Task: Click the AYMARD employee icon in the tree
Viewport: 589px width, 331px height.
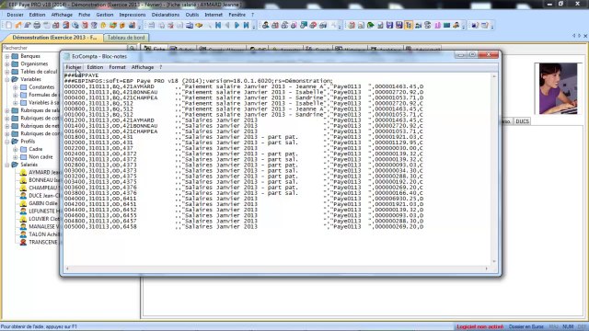Action: click(x=23, y=172)
